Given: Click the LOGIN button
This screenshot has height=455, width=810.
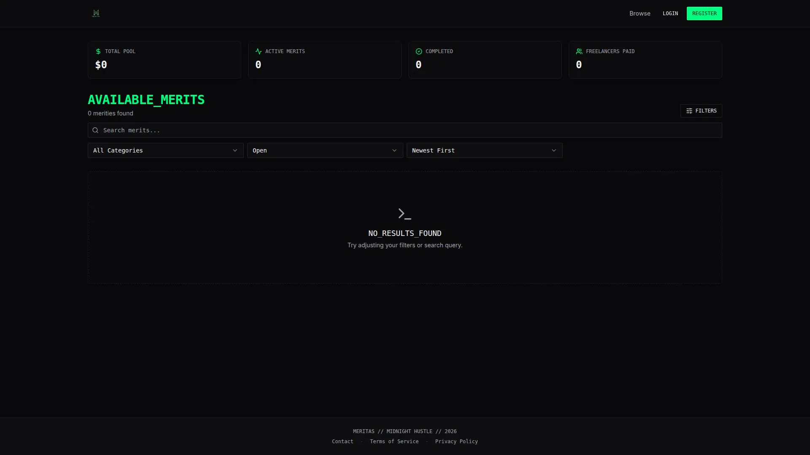Looking at the screenshot, I should click(x=670, y=13).
